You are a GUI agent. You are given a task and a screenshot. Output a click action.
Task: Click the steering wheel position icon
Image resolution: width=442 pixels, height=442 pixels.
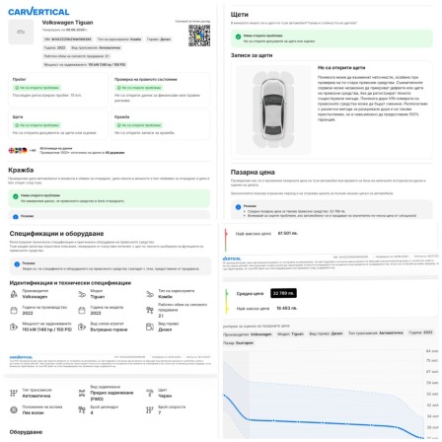[14, 409]
